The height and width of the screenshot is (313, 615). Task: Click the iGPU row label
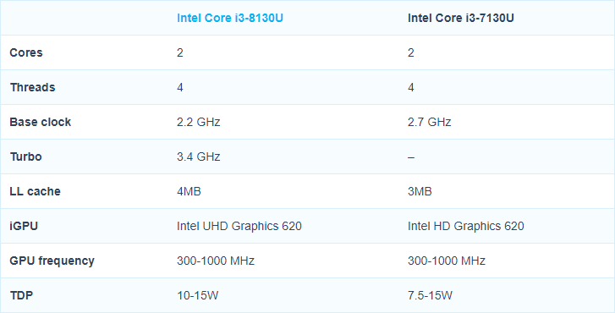coord(24,226)
